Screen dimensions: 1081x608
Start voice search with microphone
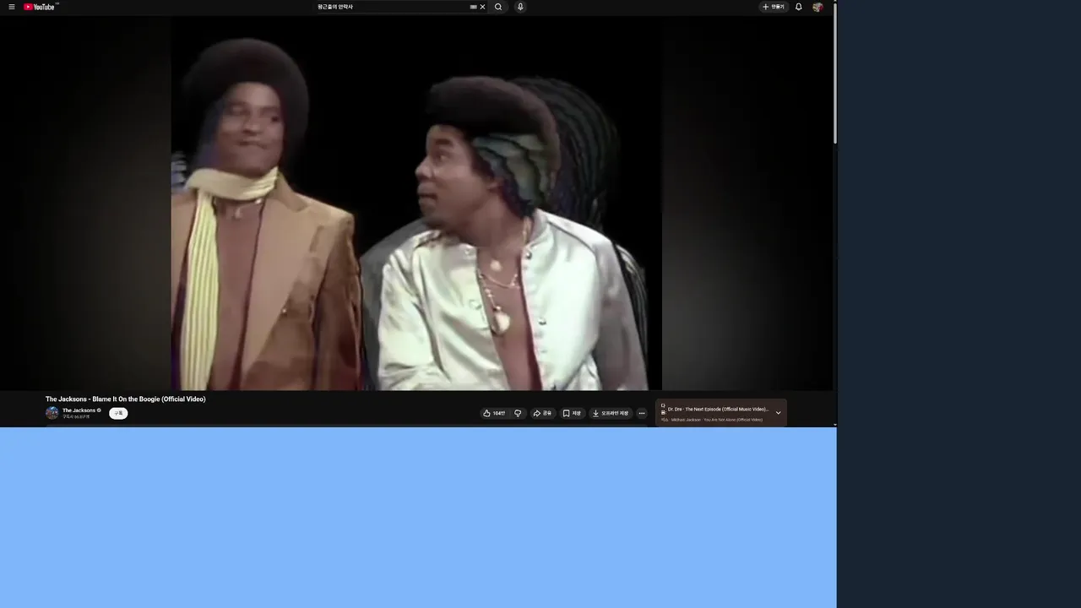[x=520, y=7]
